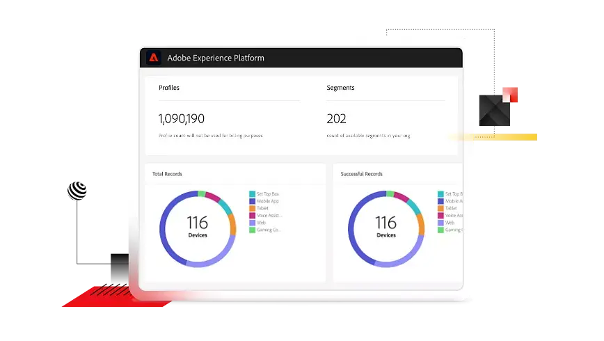Select the 1,090,190 profile count
This screenshot has height=341, width=604.
pos(182,118)
